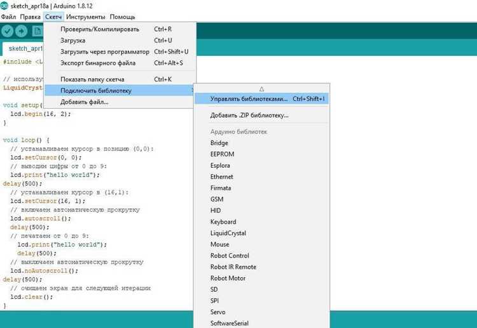Select Экспорт бинарного файла
The height and width of the screenshot is (328, 477).
pyautogui.click(x=120, y=63)
